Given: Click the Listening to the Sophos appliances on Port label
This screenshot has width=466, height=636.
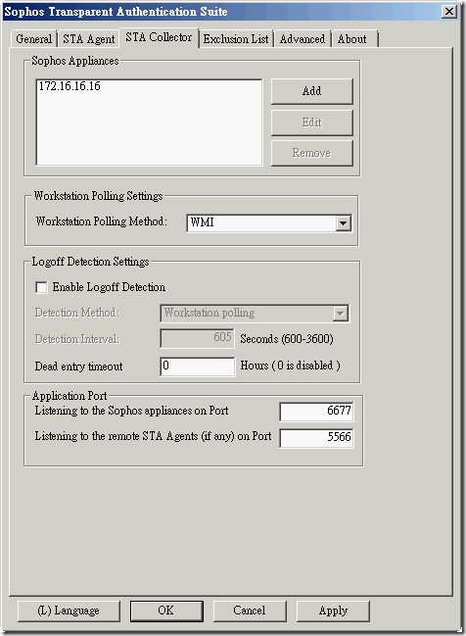Looking at the screenshot, I should (132, 411).
